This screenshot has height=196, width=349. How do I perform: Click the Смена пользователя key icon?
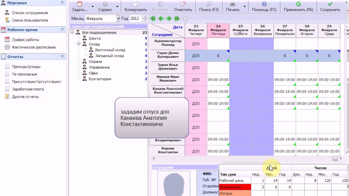coord(7,20)
